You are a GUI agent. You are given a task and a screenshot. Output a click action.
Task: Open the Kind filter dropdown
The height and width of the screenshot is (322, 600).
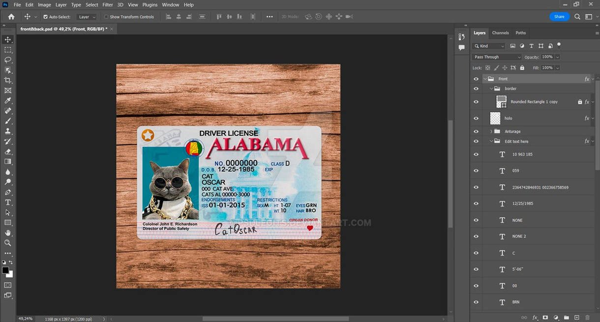click(489, 46)
